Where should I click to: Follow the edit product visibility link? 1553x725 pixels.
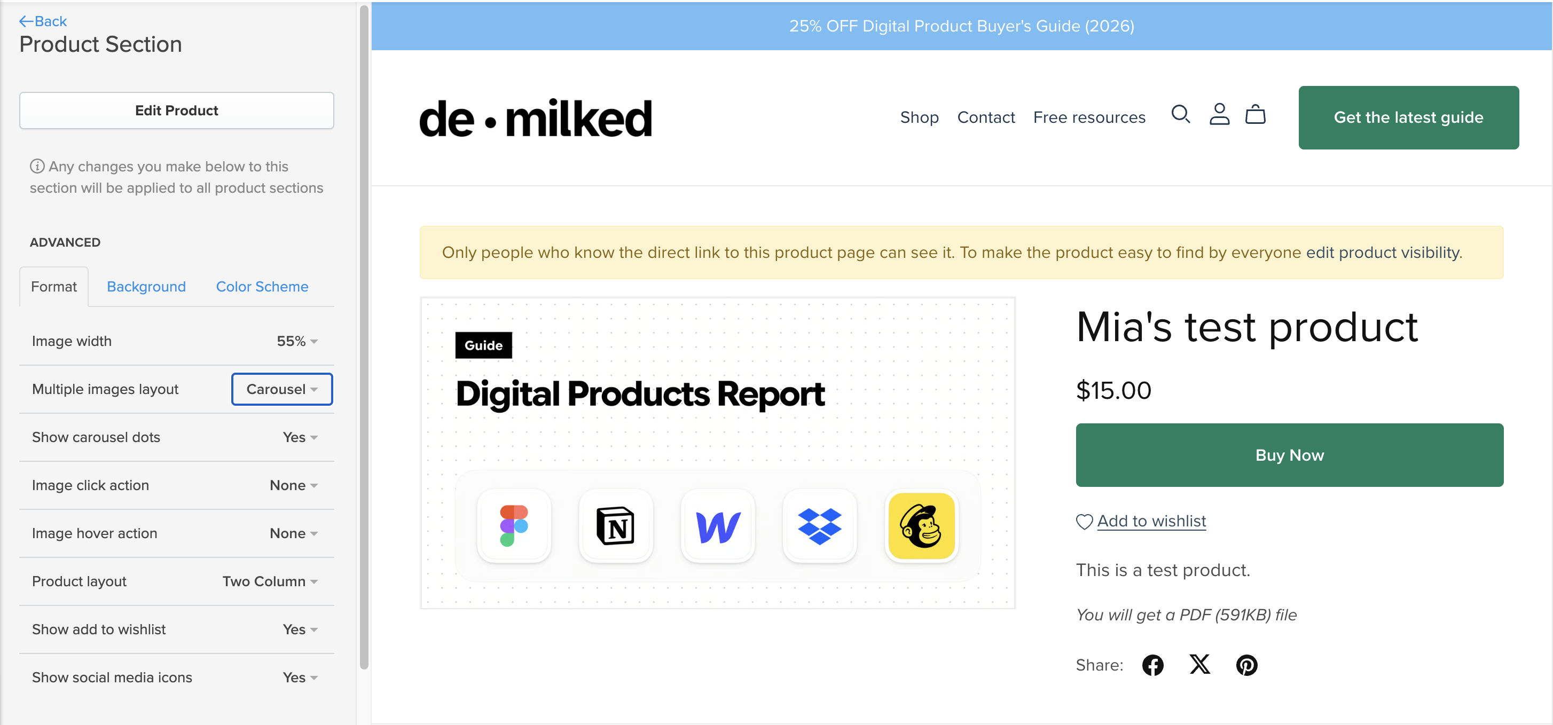(x=1384, y=253)
